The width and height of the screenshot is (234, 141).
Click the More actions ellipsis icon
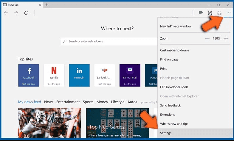coord(228,13)
